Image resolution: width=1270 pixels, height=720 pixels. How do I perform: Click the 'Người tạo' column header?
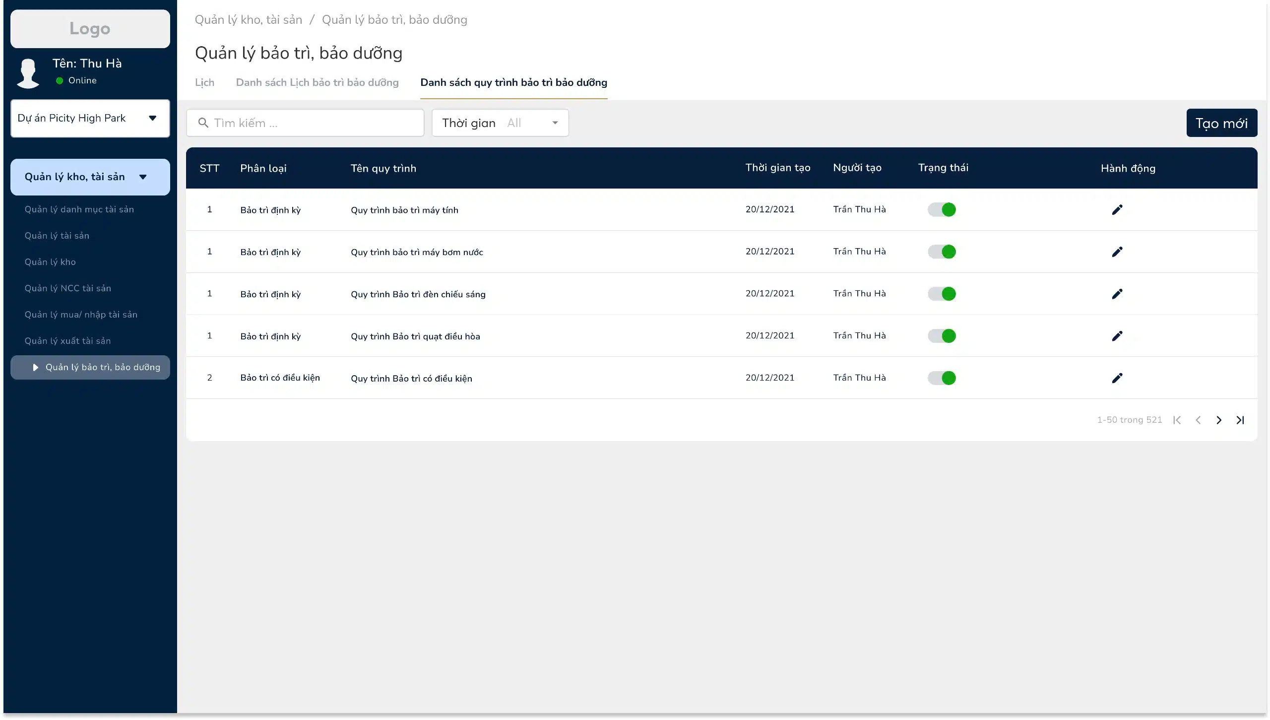point(857,168)
